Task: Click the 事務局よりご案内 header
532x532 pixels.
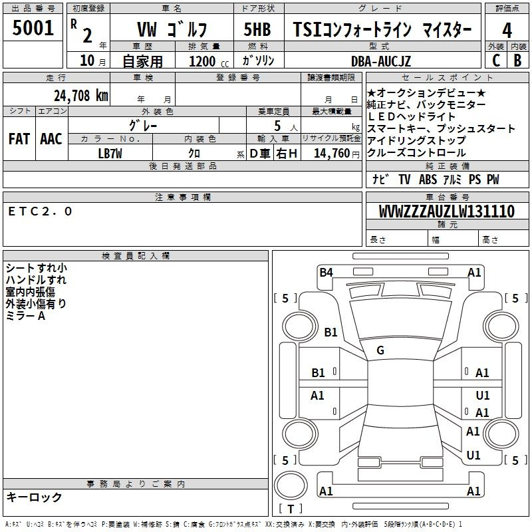Action: pos(136,484)
